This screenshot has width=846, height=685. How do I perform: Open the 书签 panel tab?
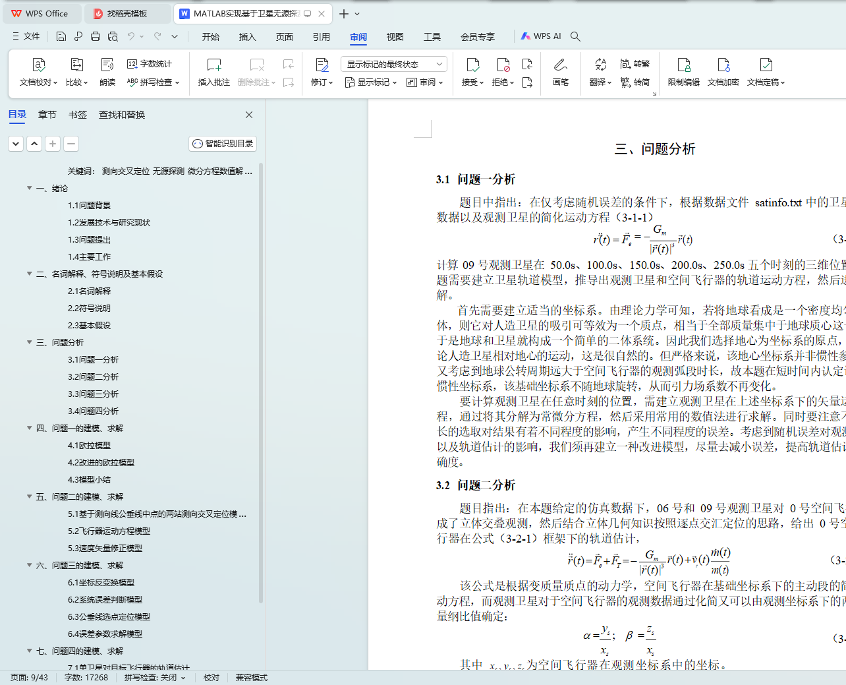(78, 115)
